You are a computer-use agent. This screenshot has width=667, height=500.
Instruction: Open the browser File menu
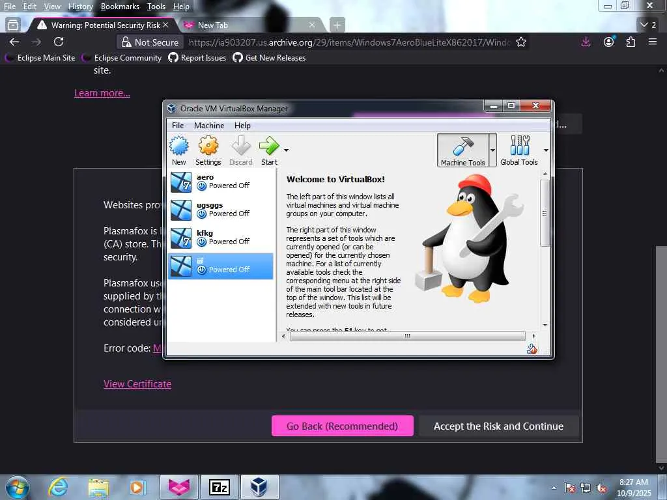(x=9, y=7)
